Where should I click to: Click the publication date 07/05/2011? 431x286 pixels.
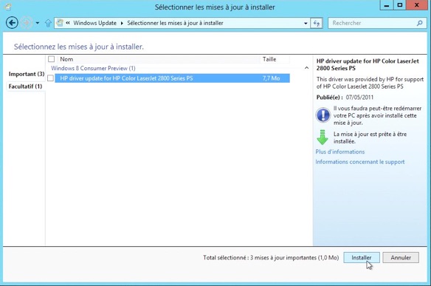click(x=359, y=97)
